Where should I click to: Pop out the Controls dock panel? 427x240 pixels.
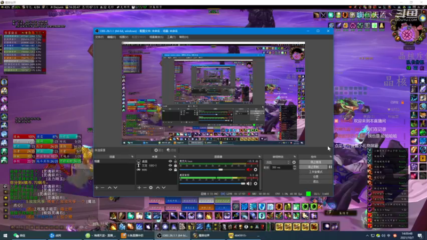(330, 157)
